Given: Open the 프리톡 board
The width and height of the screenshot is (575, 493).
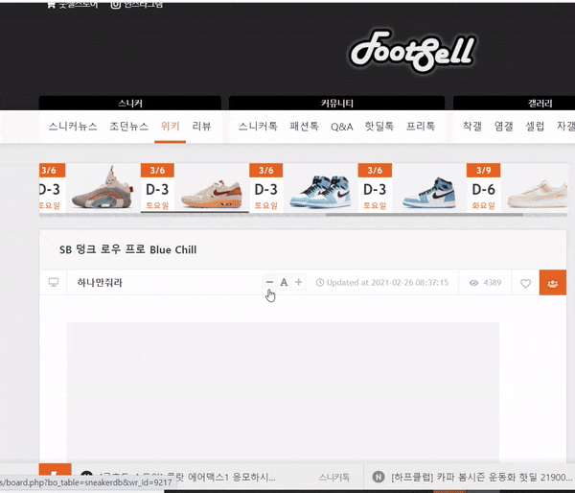Looking at the screenshot, I should point(421,127).
